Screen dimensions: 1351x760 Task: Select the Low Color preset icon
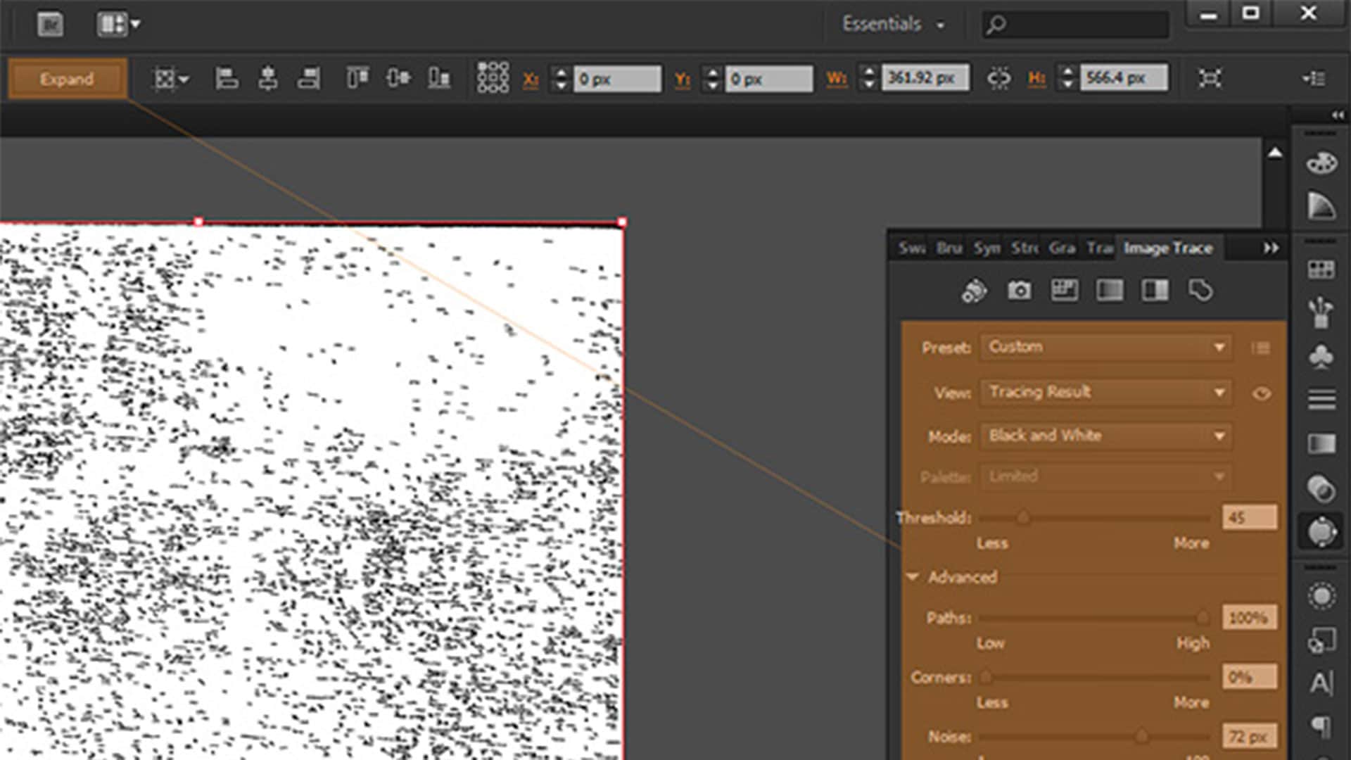point(1064,290)
